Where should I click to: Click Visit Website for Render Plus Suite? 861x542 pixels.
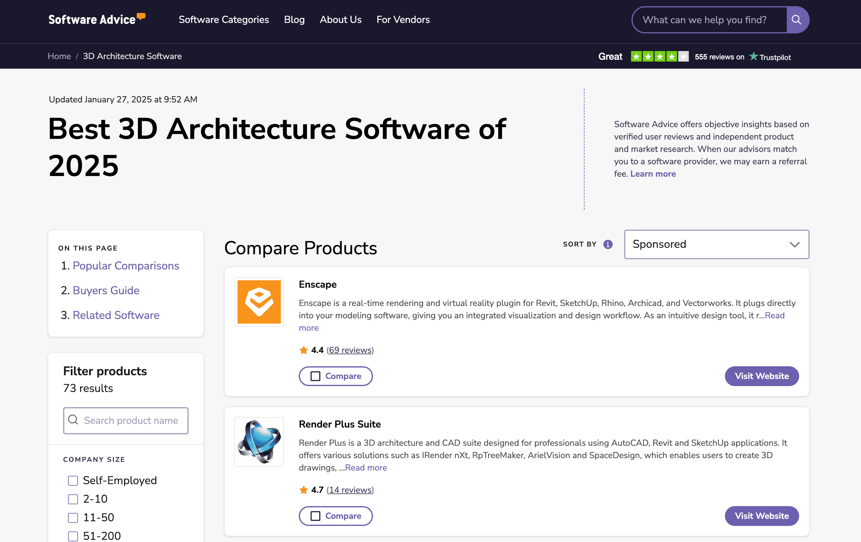(762, 516)
